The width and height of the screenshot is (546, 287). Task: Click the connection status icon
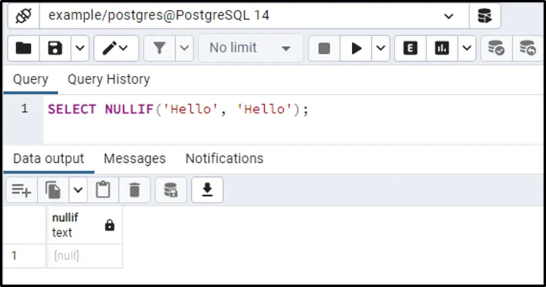point(22,17)
